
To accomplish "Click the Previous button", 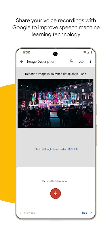I will tap(29, 213).
